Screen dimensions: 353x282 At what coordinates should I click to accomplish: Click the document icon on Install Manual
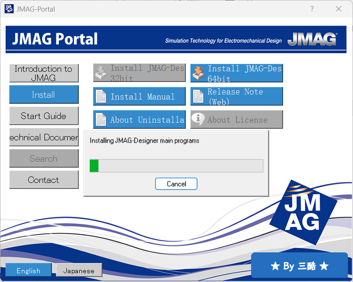pos(101,96)
